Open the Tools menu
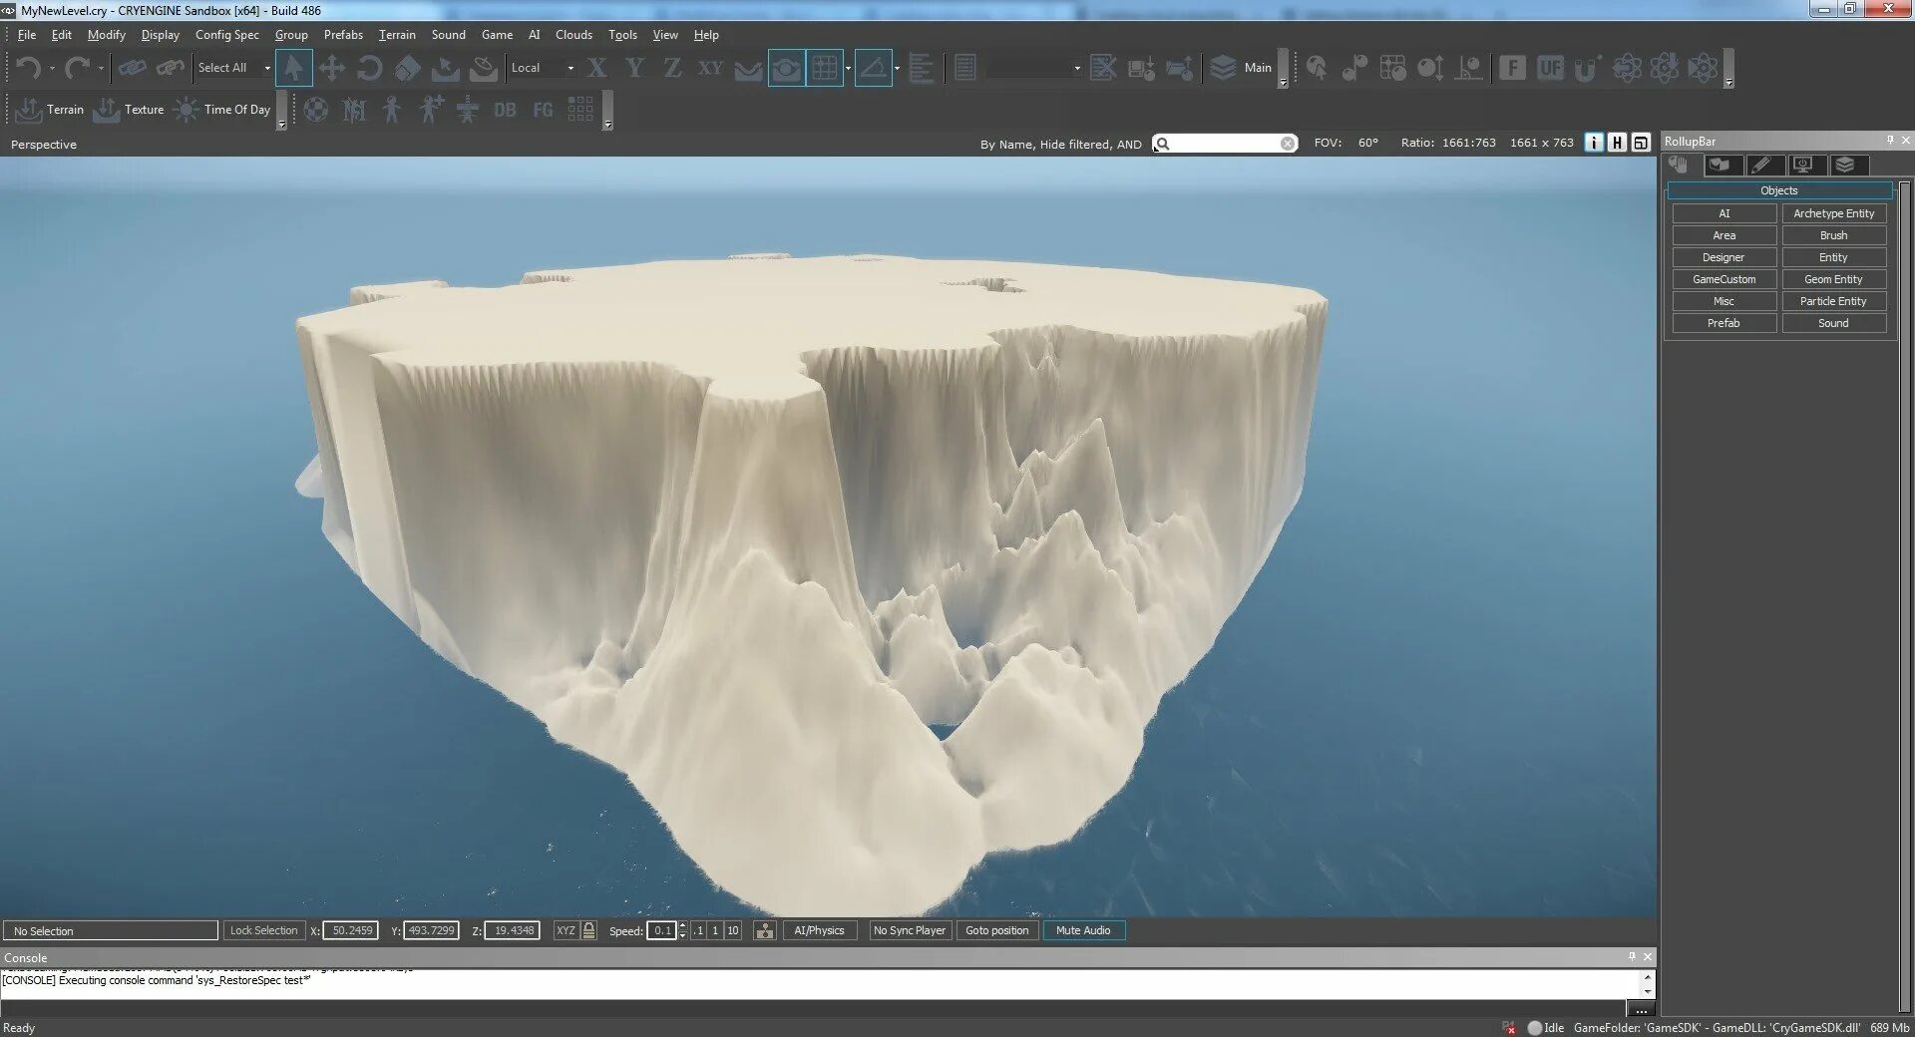 click(622, 35)
